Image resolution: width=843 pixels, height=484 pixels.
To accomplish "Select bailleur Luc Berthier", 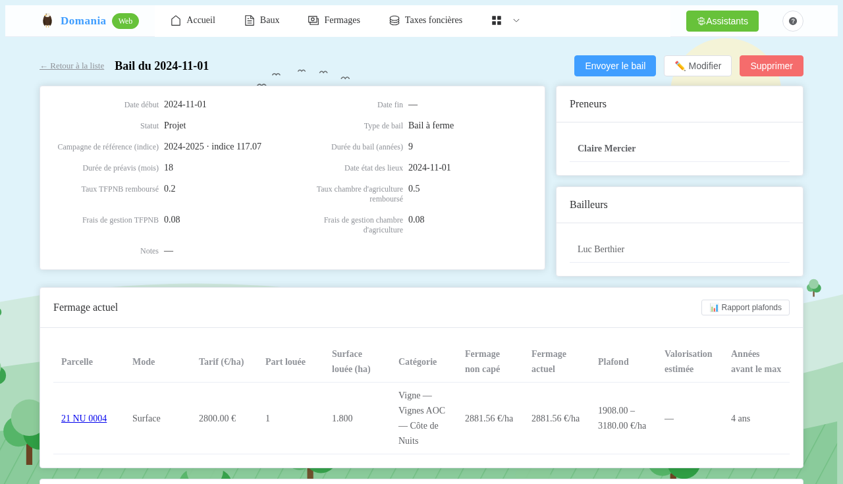I will pyautogui.click(x=601, y=250).
